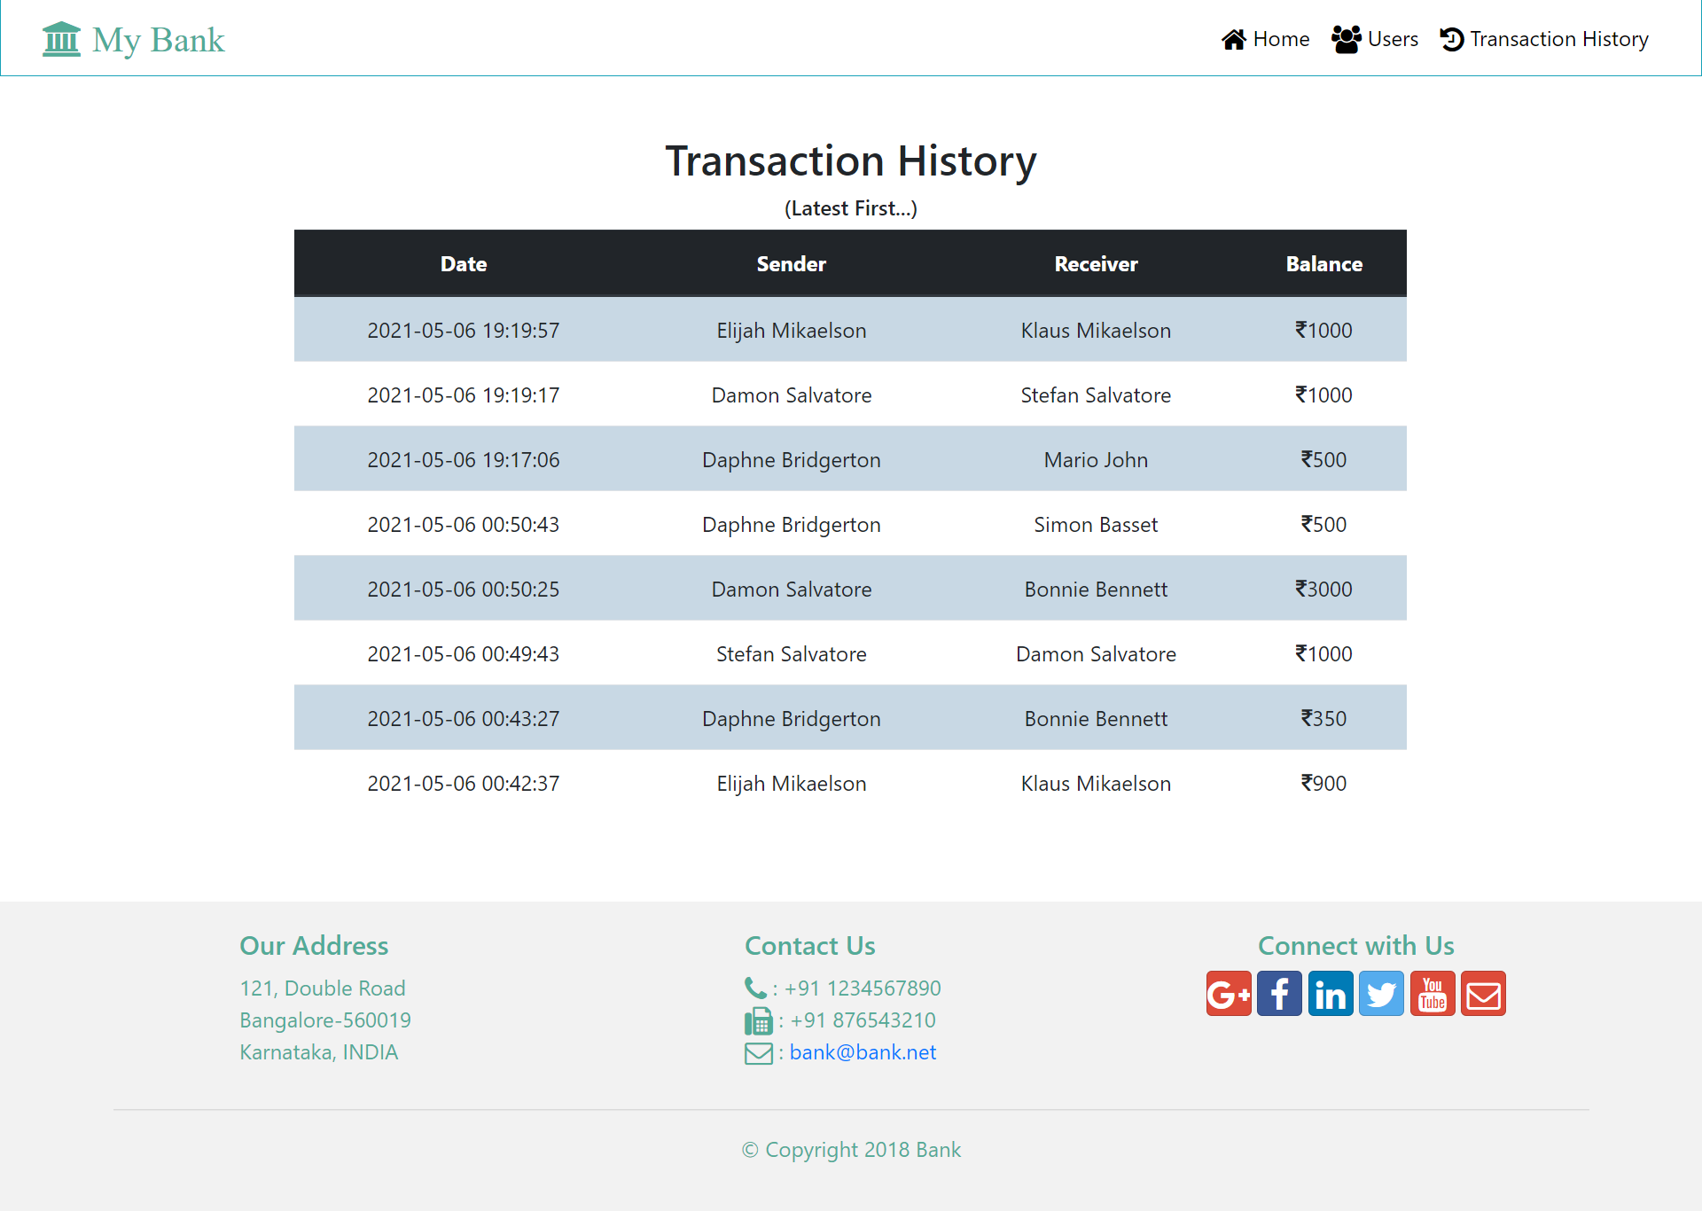Click the Balance column header
This screenshot has height=1211, width=1702.
click(x=1323, y=263)
